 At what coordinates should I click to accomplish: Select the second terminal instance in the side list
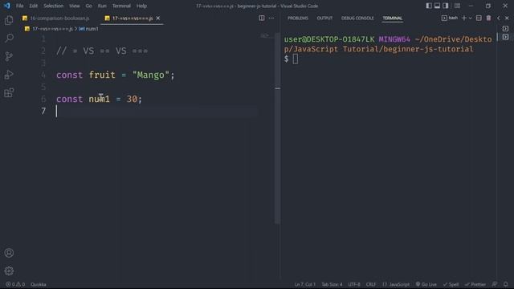505,37
